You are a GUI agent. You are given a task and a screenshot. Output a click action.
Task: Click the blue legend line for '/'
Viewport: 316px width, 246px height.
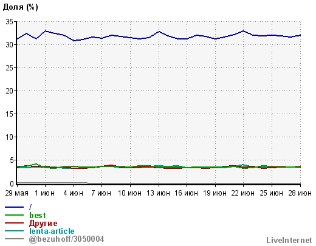click(x=14, y=207)
